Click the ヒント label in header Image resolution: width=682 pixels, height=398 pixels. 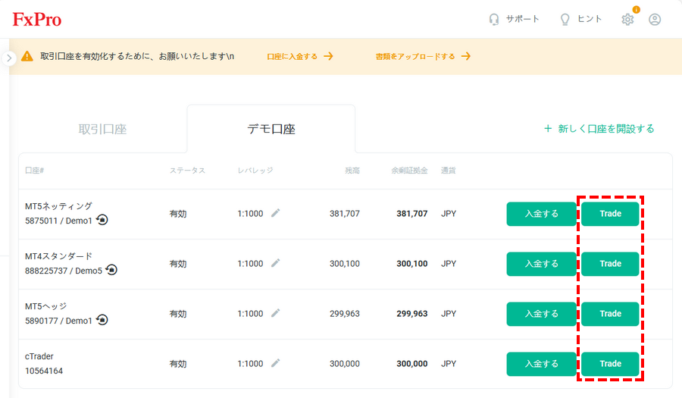(590, 19)
